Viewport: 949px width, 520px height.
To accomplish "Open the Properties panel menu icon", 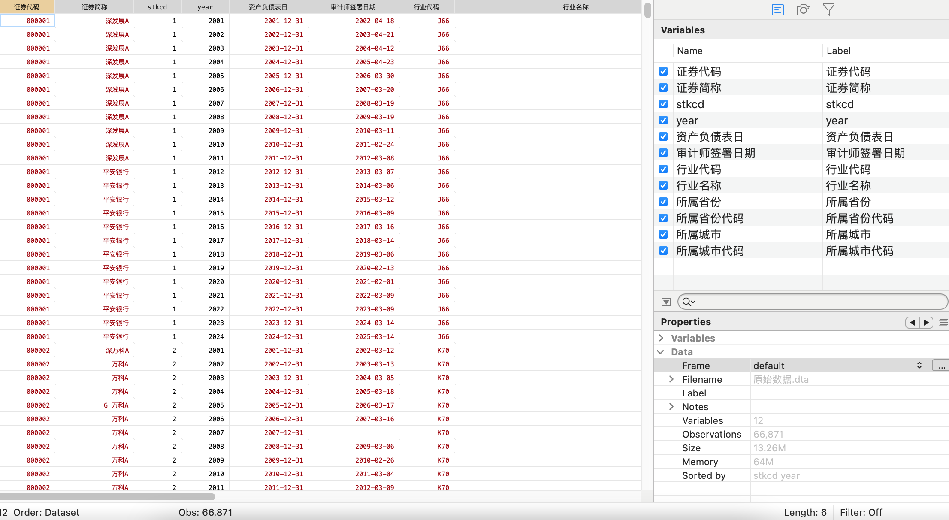I will point(943,322).
